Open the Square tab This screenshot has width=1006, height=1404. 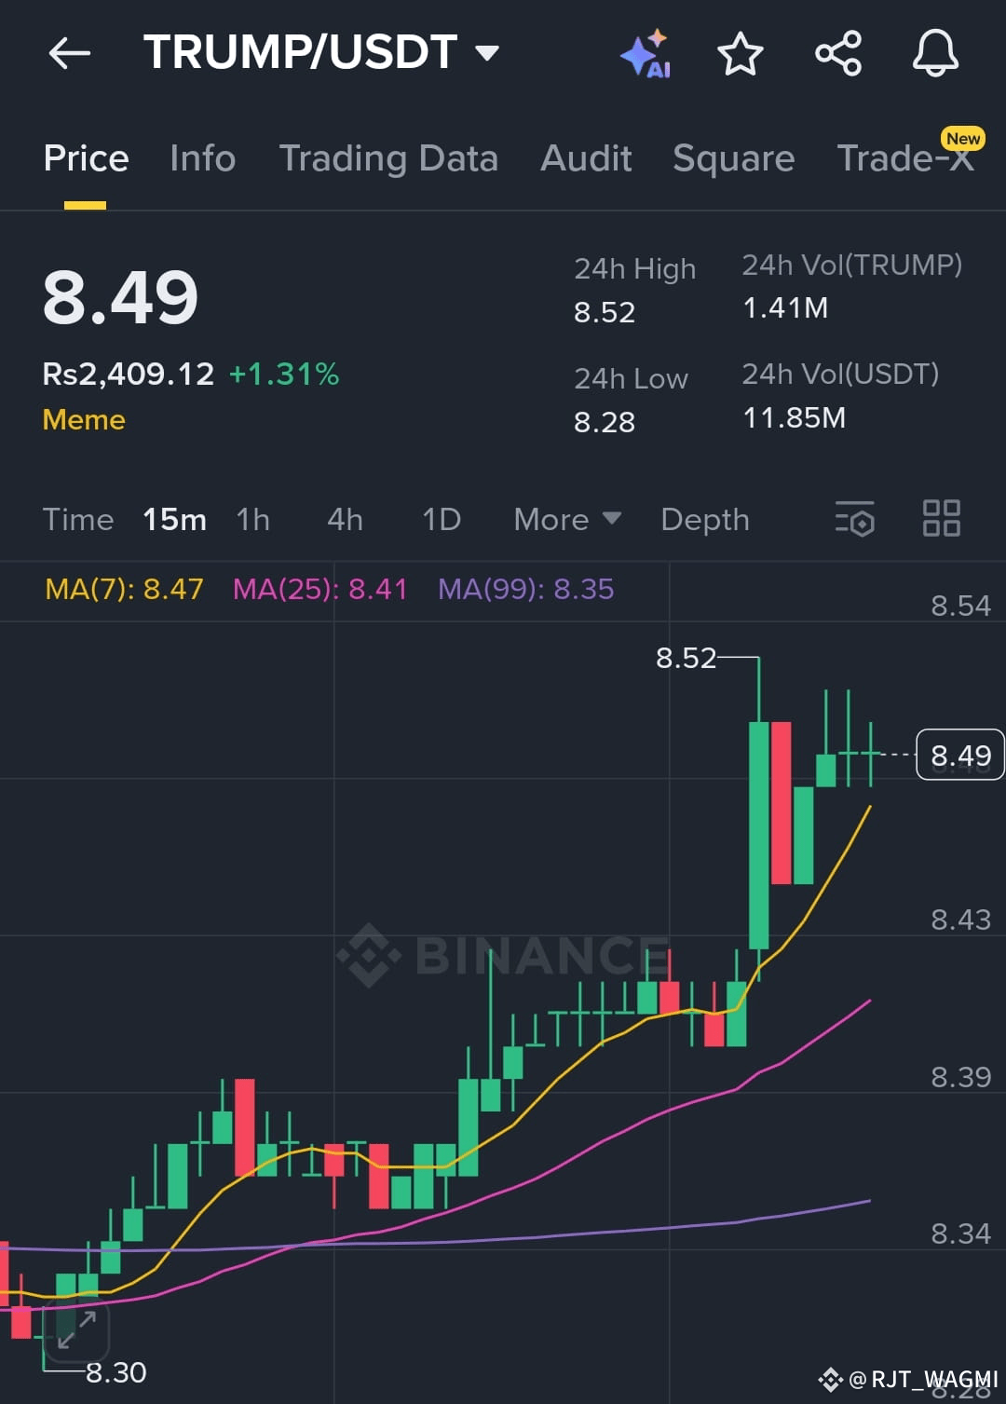734,158
